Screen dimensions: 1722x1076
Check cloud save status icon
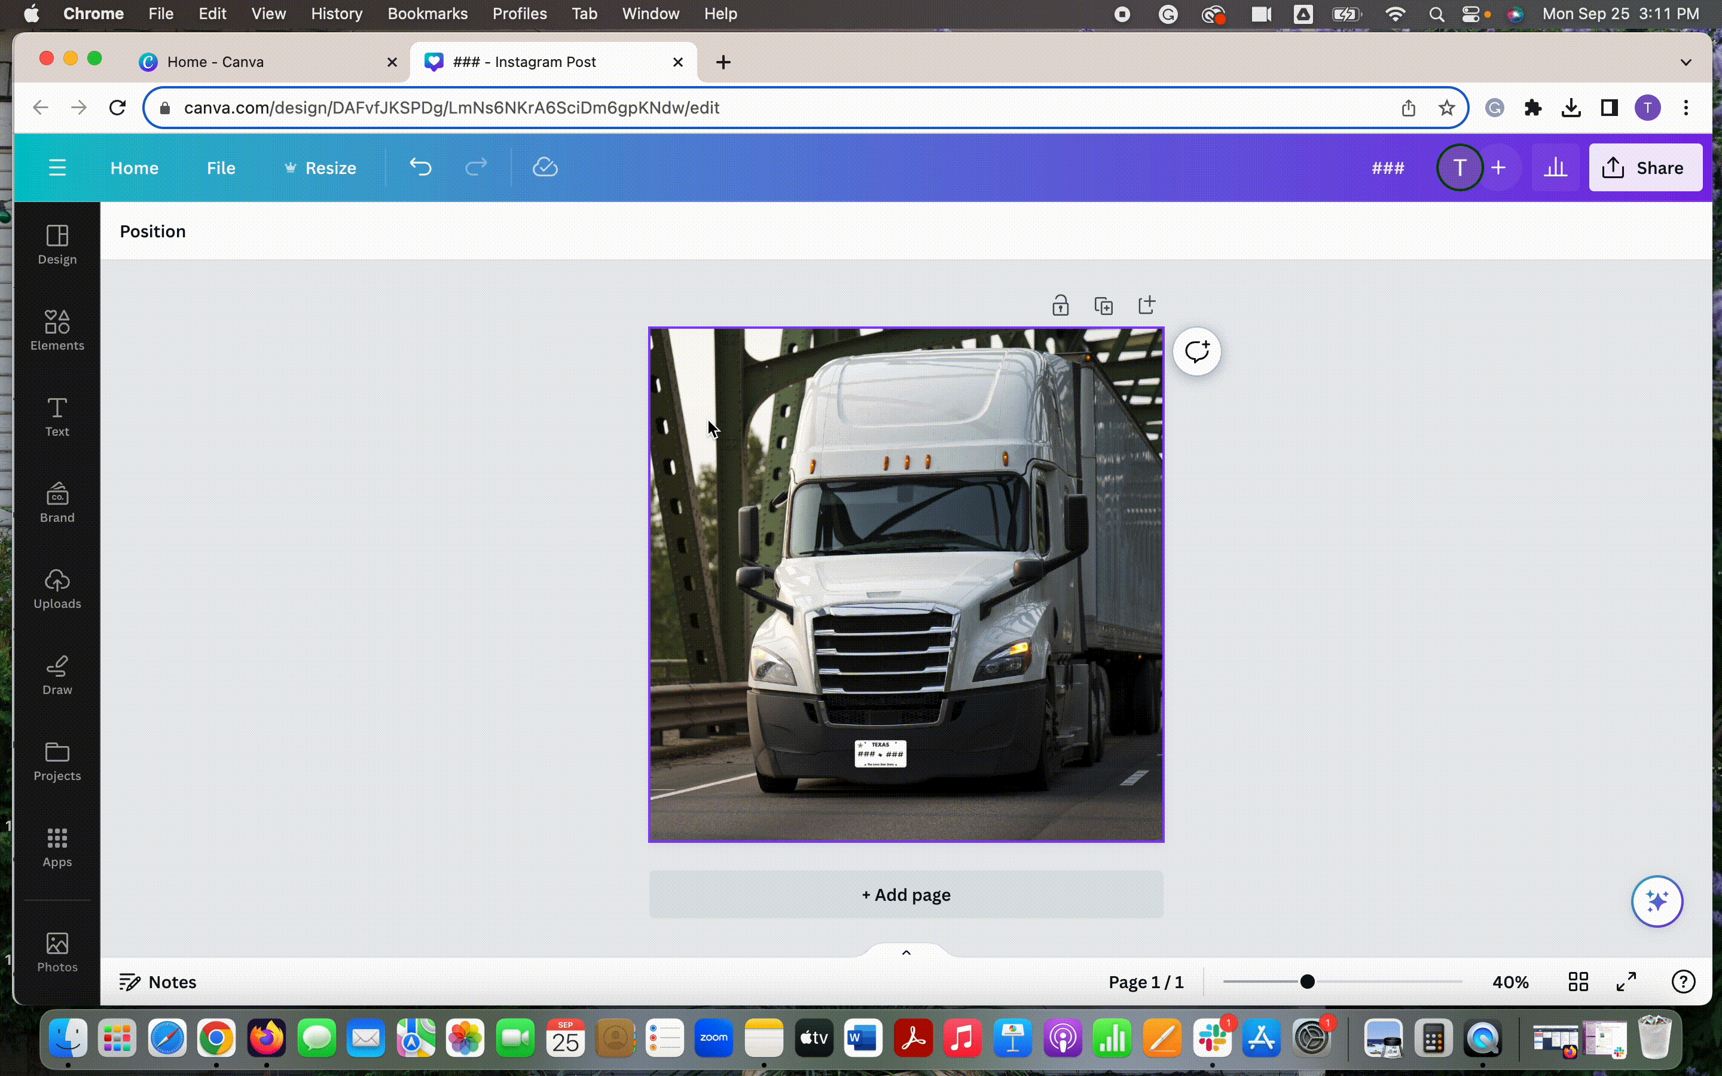point(545,167)
